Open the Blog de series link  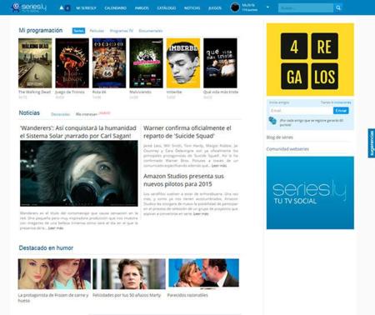(x=279, y=137)
